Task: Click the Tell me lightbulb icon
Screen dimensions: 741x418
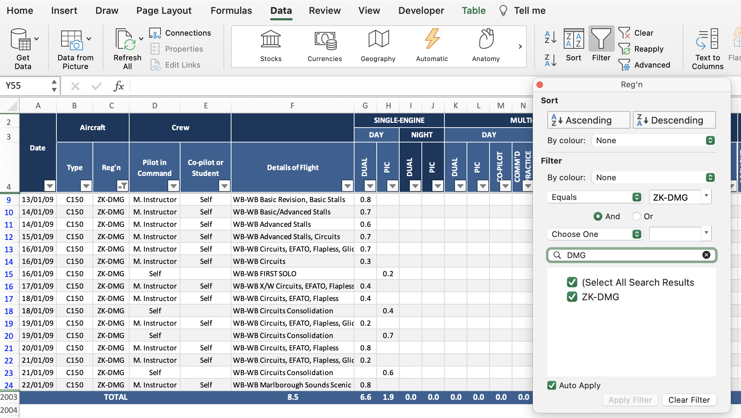Action: click(x=503, y=11)
